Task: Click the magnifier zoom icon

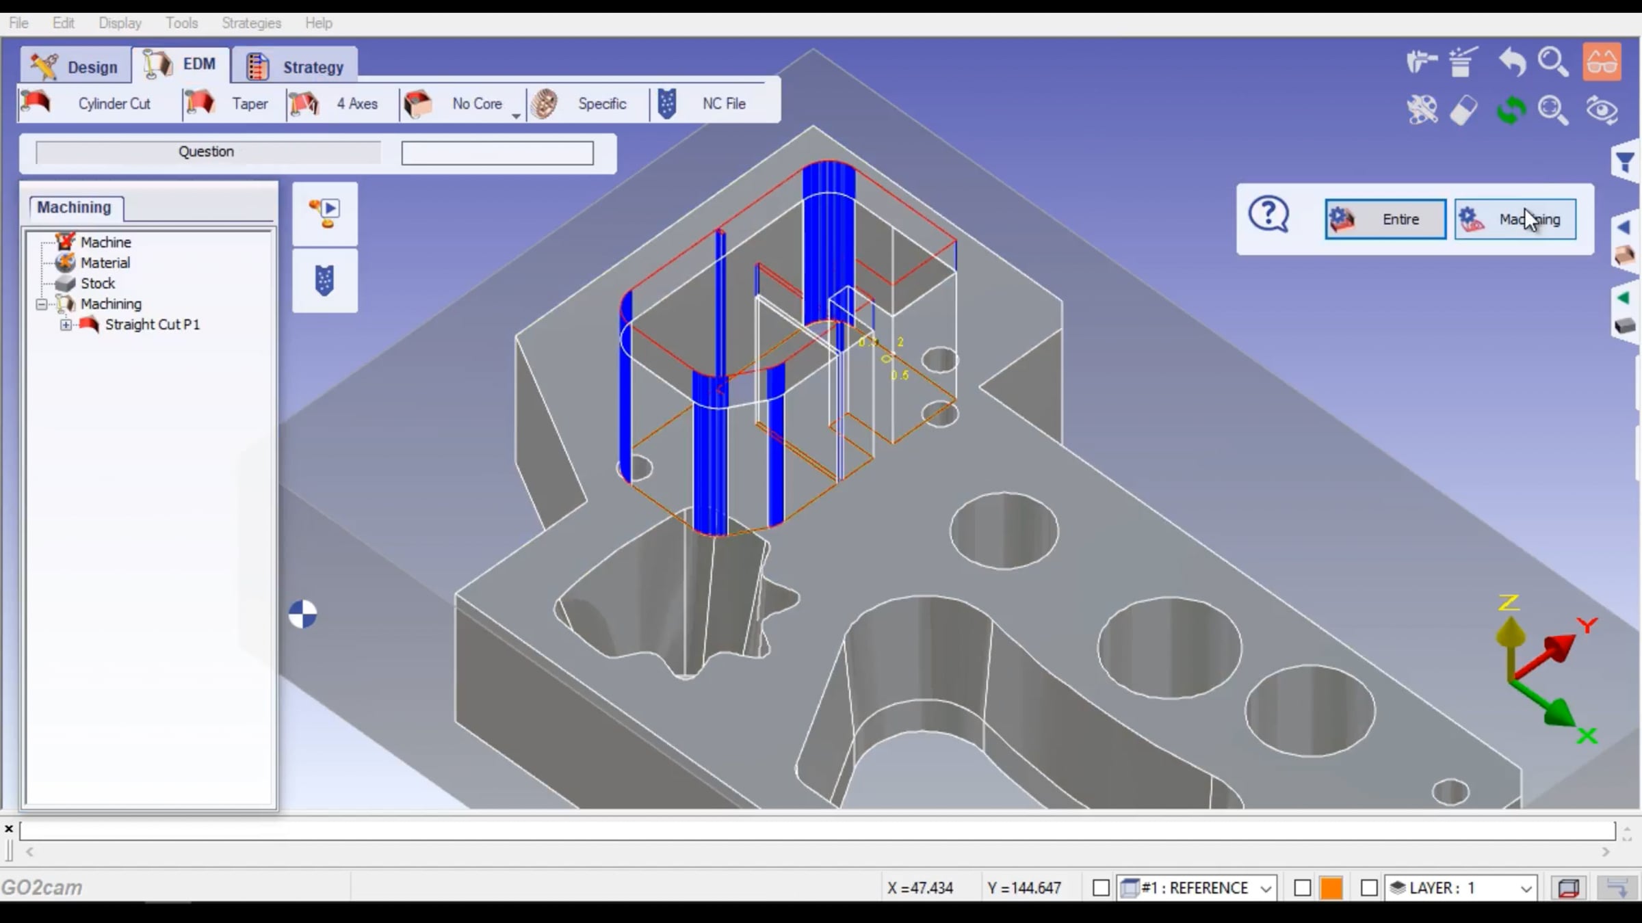Action: (x=1553, y=62)
